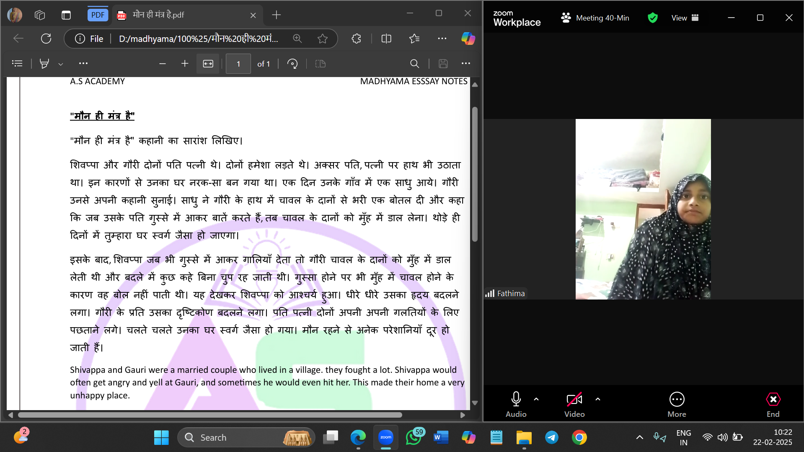Open the highlighter tool dropdown arrow
The image size is (804, 452).
coord(61,64)
